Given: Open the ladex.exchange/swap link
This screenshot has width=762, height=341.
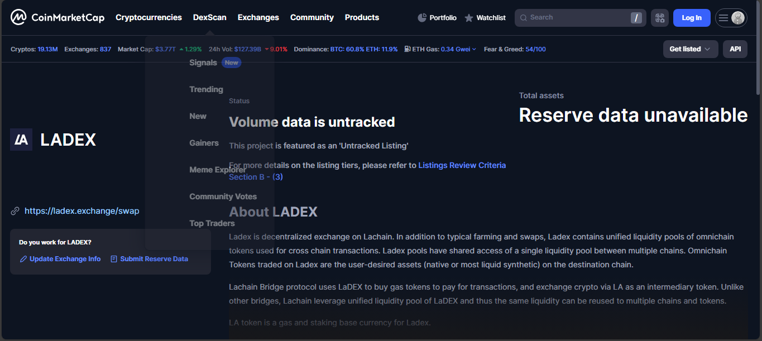Looking at the screenshot, I should point(82,211).
